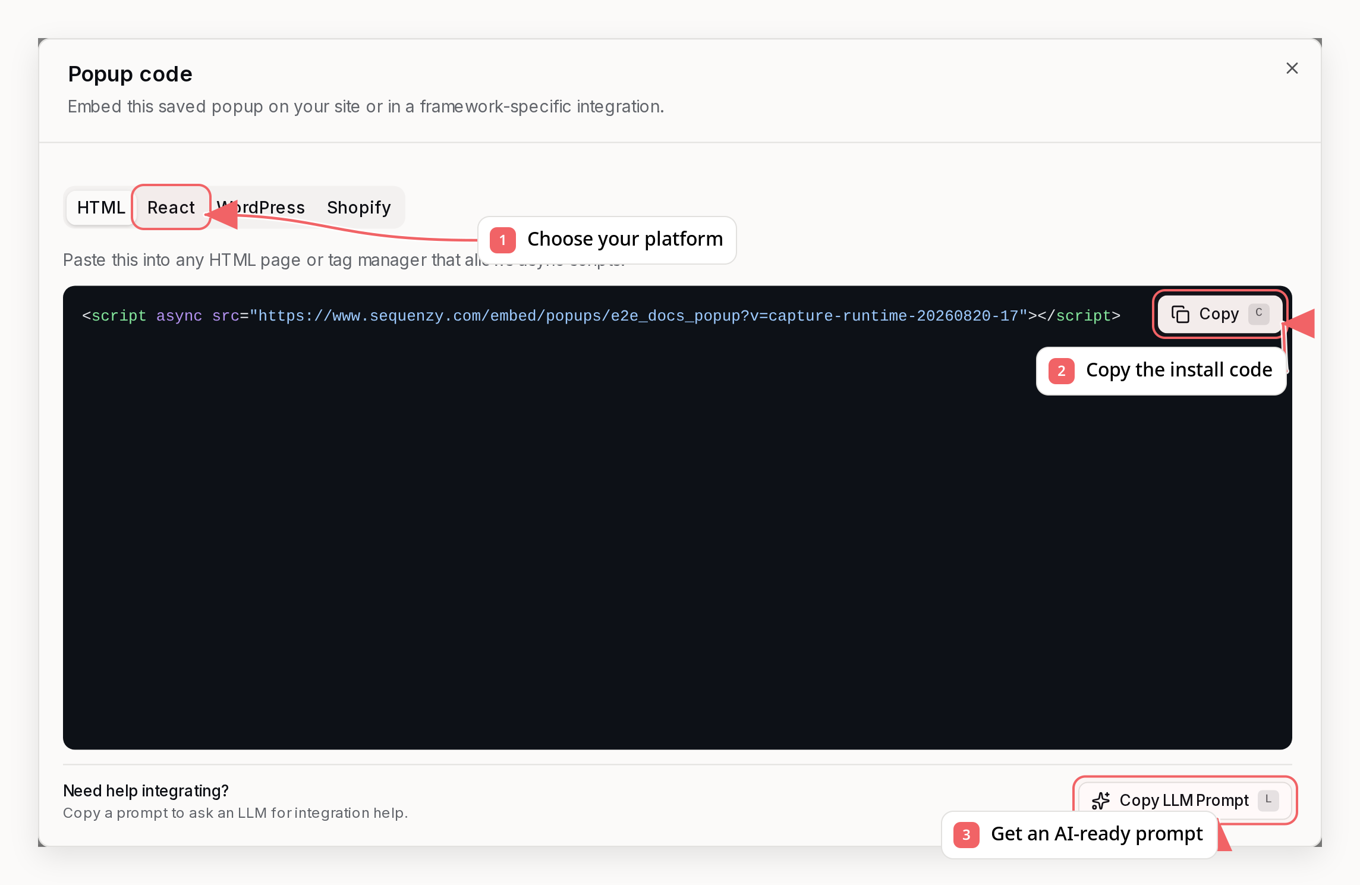The width and height of the screenshot is (1360, 885).
Task: Click the 'Popup code' dialog title
Action: point(130,74)
